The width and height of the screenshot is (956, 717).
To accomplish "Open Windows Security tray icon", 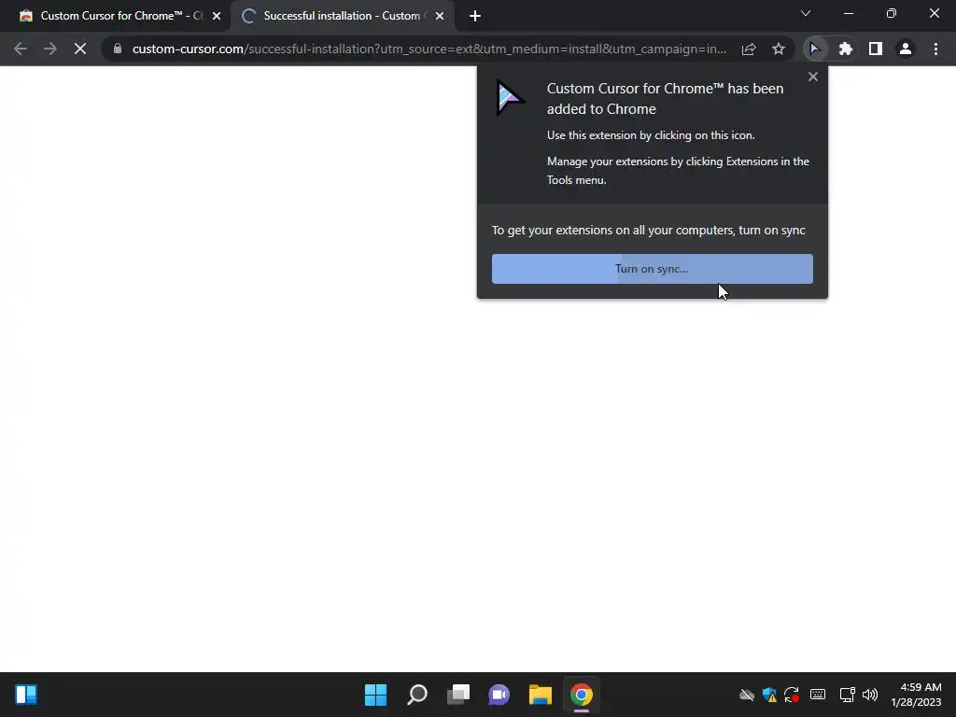I will pos(769,695).
